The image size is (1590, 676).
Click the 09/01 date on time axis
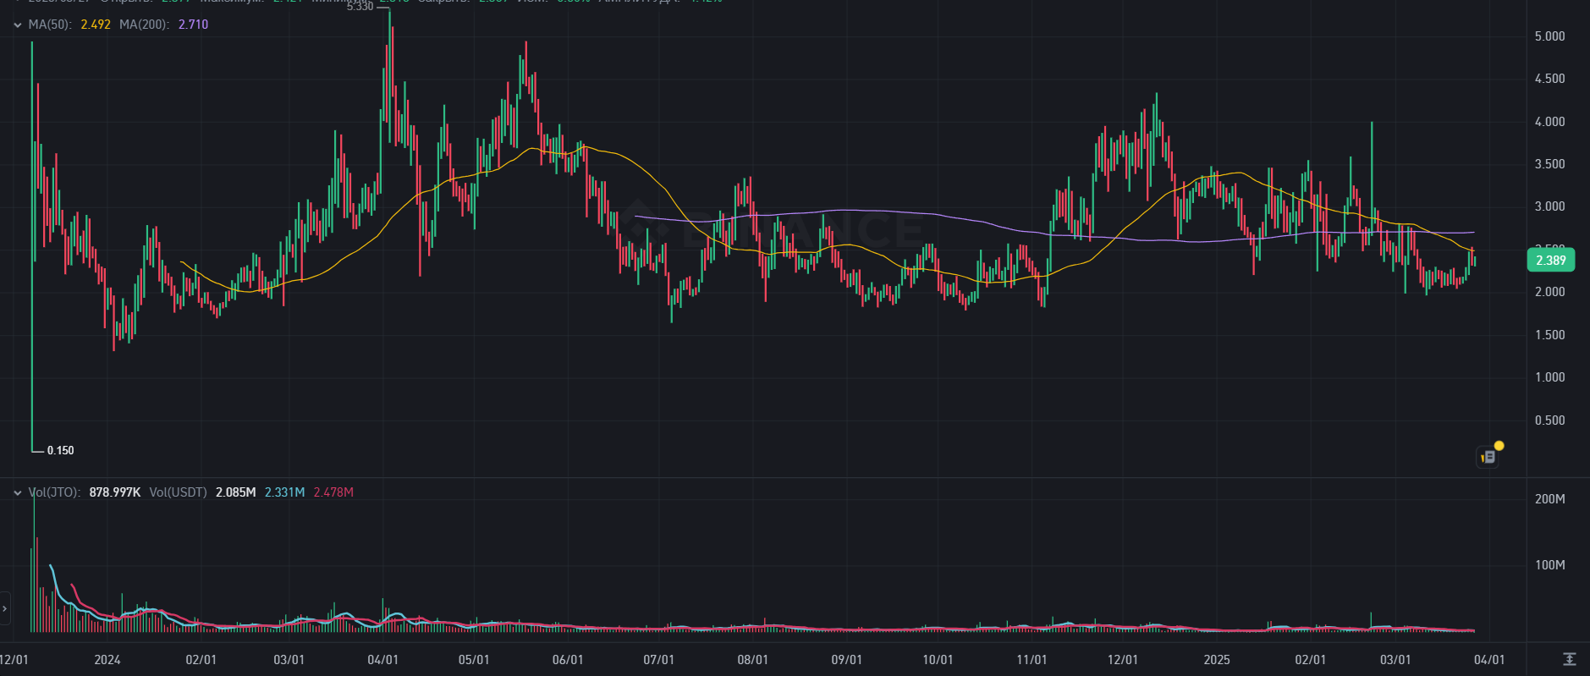(x=847, y=660)
